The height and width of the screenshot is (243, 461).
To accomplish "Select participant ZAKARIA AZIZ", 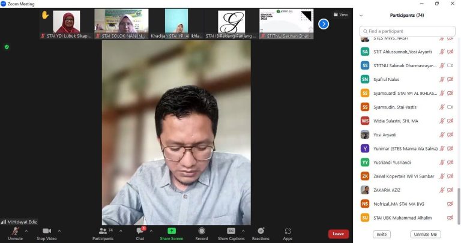I will (407, 190).
